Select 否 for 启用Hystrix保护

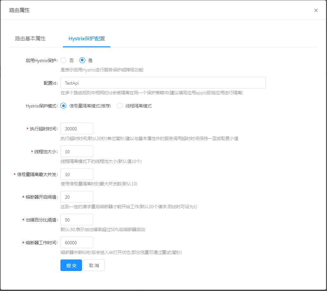tap(63, 60)
